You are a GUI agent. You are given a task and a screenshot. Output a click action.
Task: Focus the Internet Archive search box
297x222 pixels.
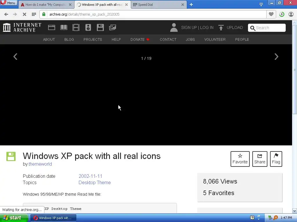[267, 28]
